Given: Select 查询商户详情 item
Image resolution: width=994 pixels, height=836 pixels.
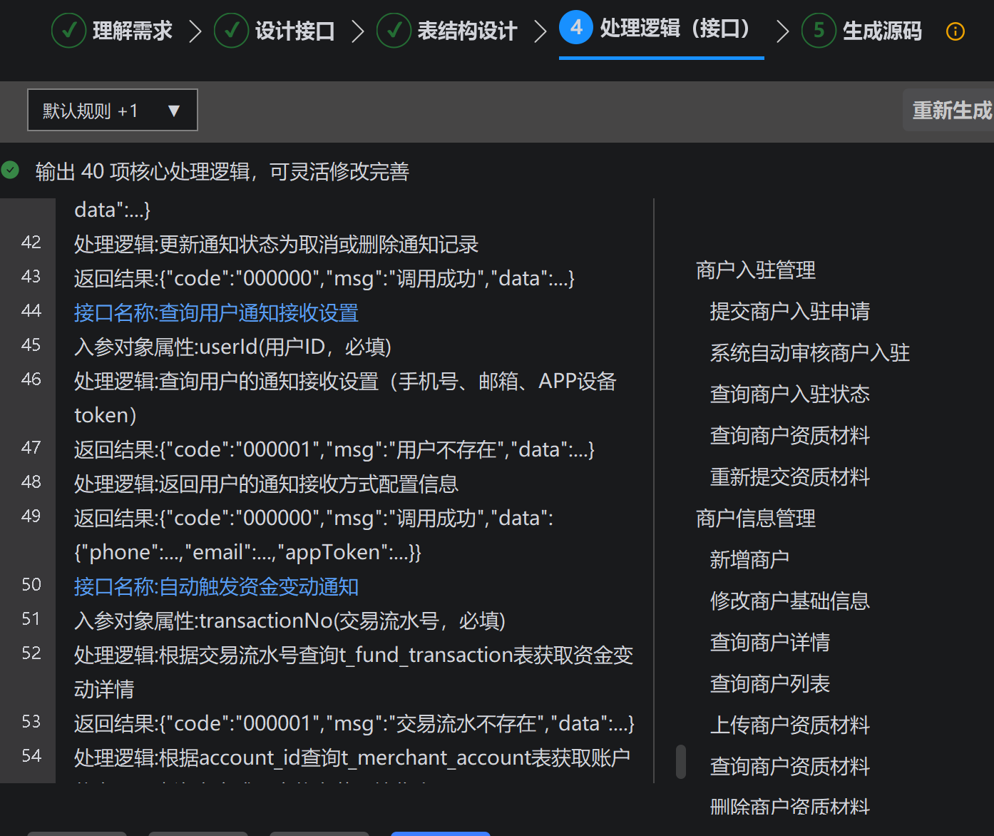Looking at the screenshot, I should tap(770, 643).
